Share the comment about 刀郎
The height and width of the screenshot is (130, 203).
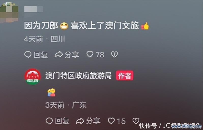pyautogui.click(x=67, y=55)
